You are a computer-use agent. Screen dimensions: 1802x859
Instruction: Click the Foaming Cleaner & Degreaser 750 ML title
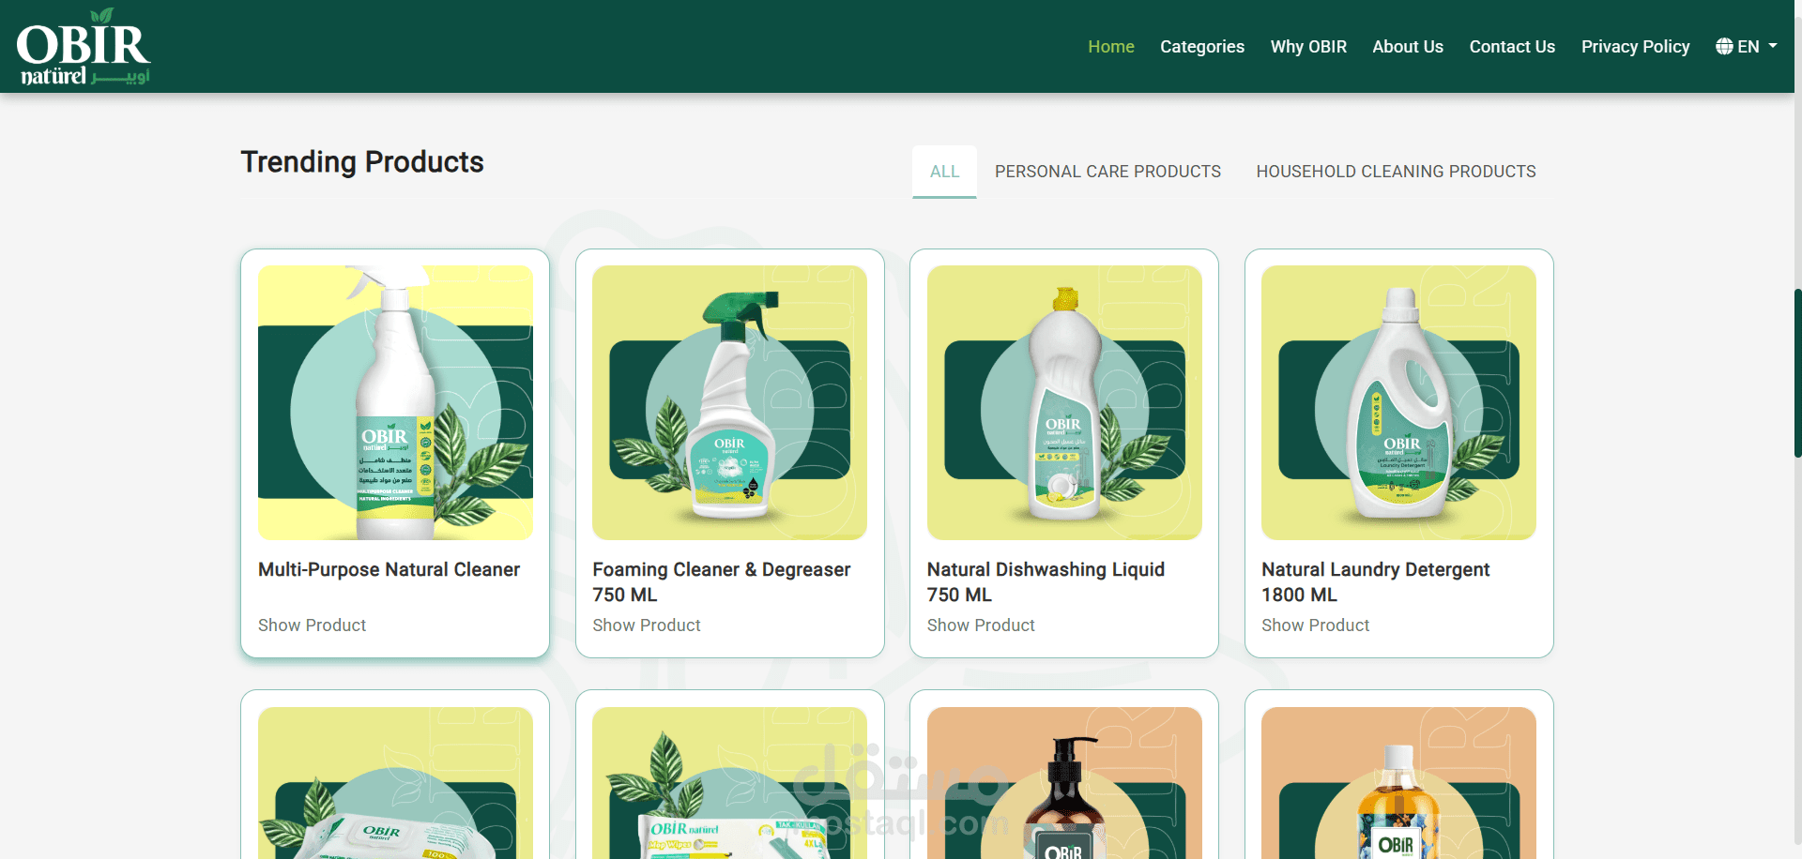(722, 581)
